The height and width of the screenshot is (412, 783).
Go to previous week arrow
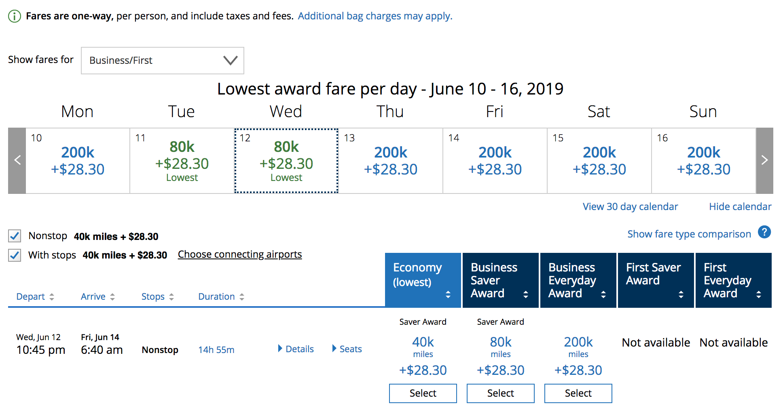coord(17,160)
